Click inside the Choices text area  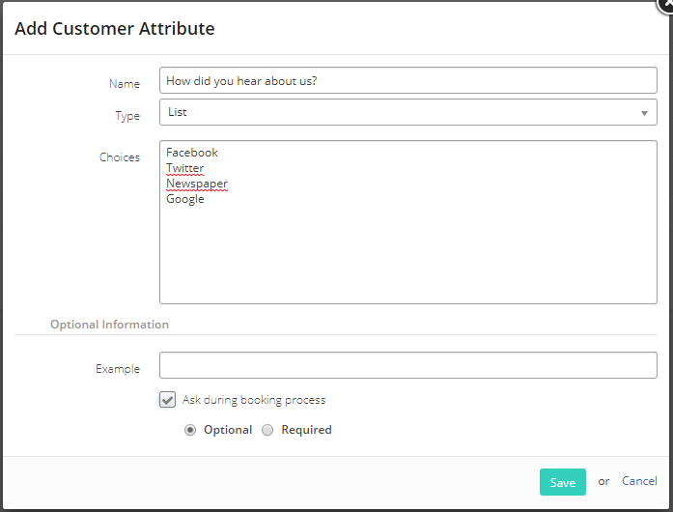[407, 222]
